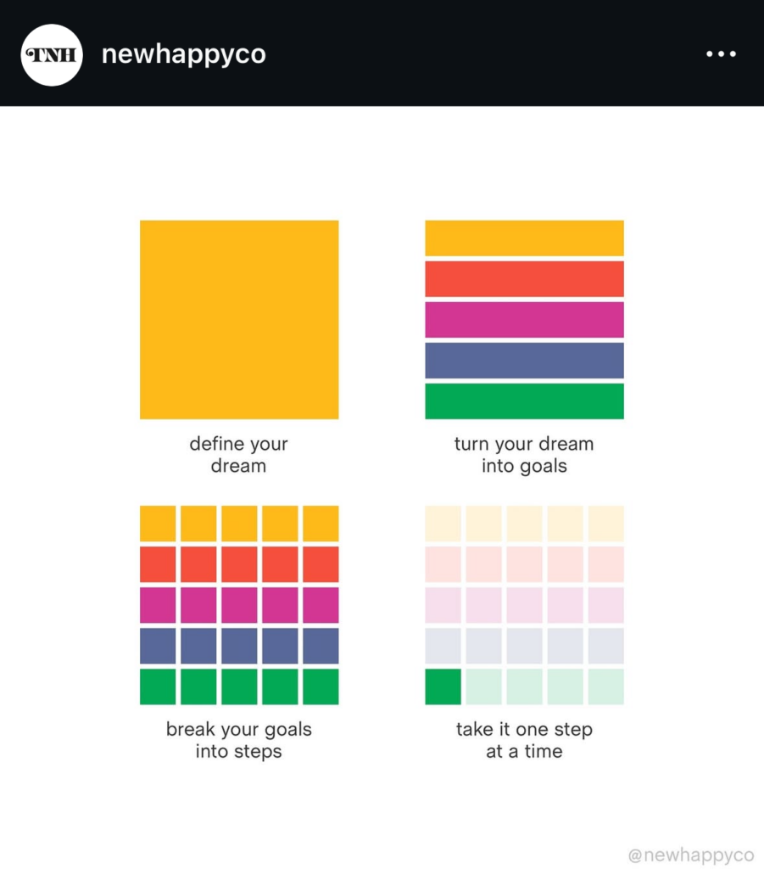
Task: Click the @newhappyco watermark text
Action: tap(691, 855)
